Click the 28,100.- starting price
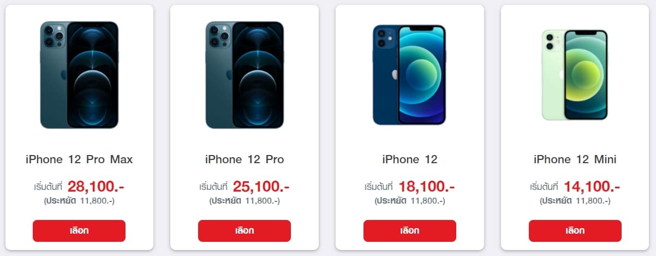656x256 pixels. click(x=96, y=187)
